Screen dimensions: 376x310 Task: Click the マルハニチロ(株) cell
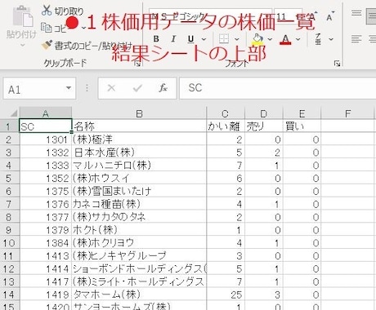(x=139, y=165)
